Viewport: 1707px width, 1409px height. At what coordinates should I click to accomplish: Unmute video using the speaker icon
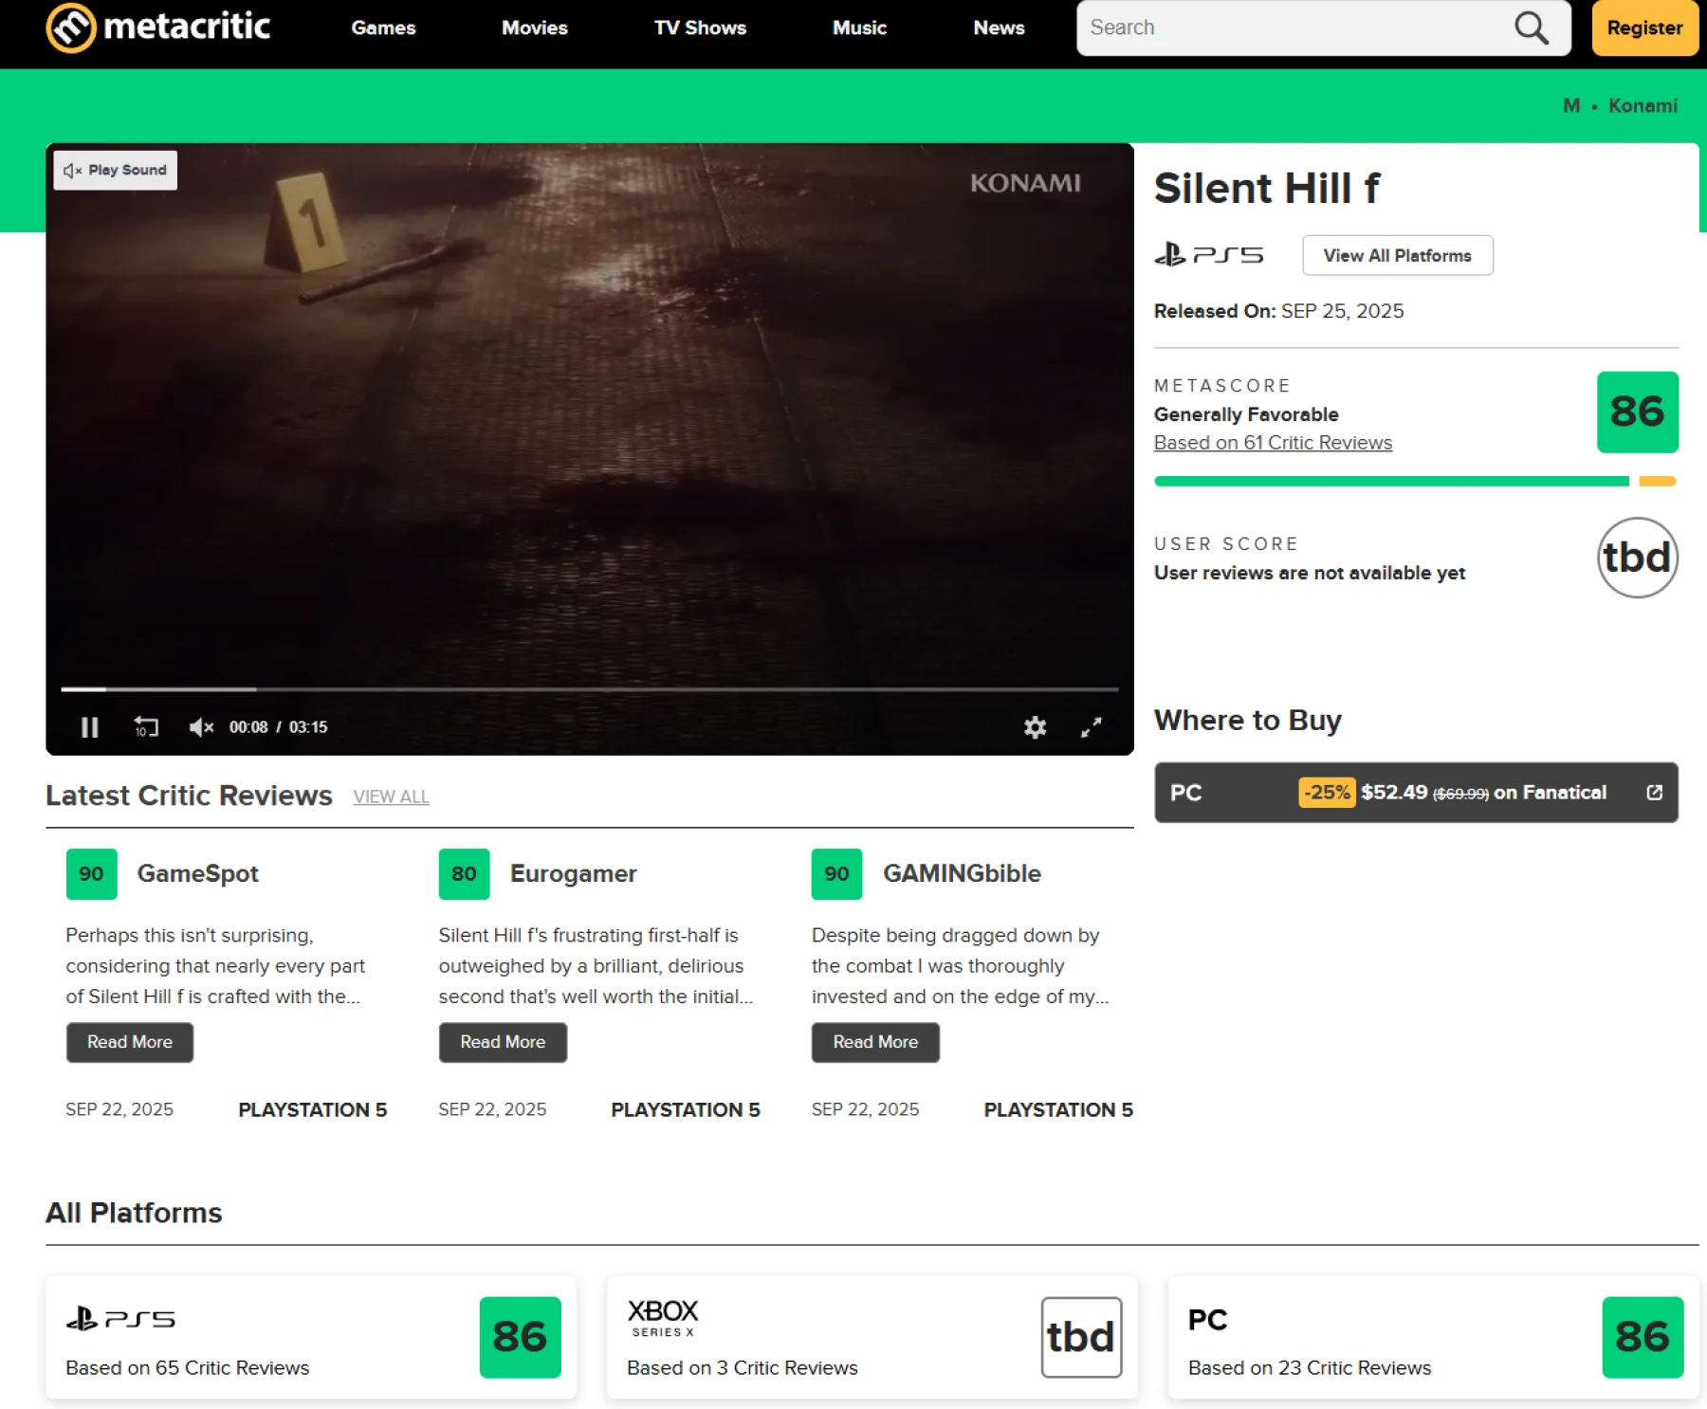coord(201,727)
